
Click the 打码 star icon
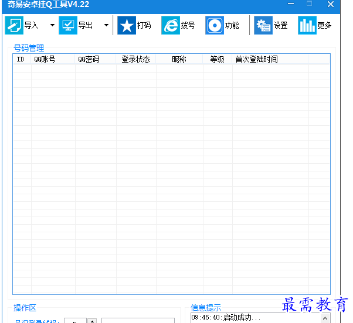pyautogui.click(x=127, y=25)
